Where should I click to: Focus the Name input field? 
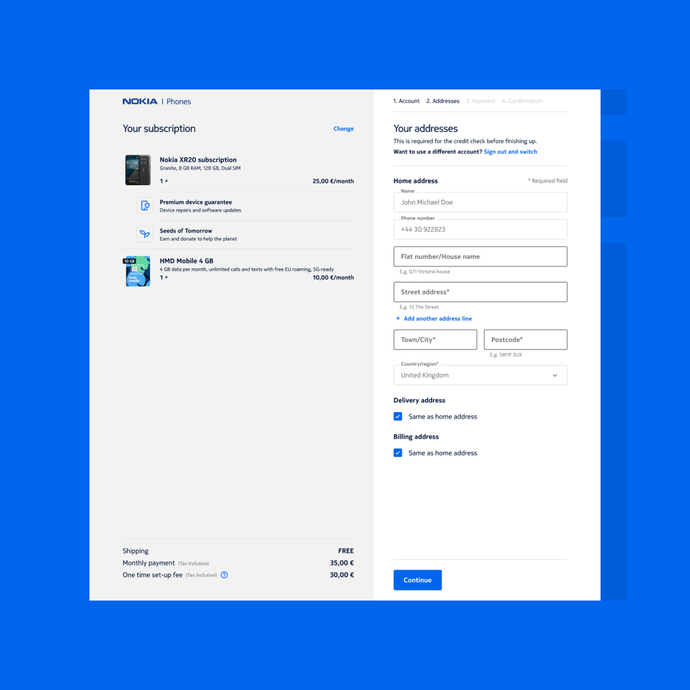pos(480,203)
